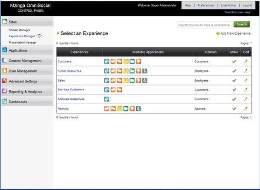The width and height of the screenshot is (260, 190).
Task: Click the yellow clock icon in Partners row
Action: point(120,109)
